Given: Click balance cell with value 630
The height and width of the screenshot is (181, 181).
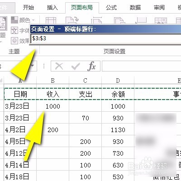Looking at the screenshot, I should pos(118,165).
